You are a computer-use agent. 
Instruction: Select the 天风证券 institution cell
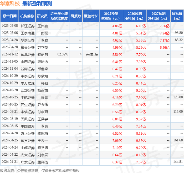28,119
